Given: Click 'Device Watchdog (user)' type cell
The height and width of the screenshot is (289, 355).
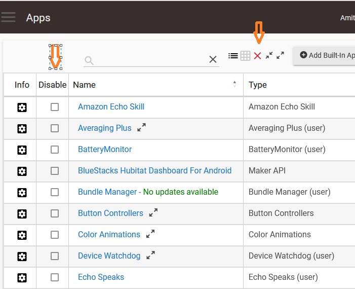Looking at the screenshot, I should (x=291, y=256).
